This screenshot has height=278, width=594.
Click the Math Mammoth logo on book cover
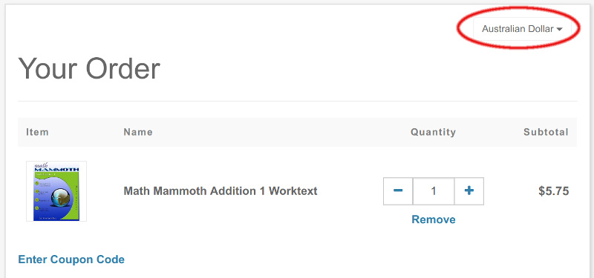click(56, 168)
